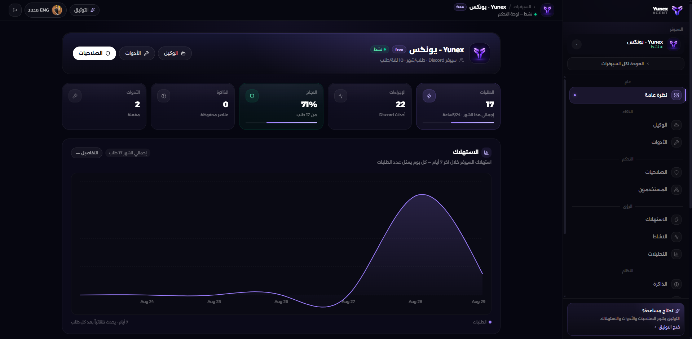Click the progress bar in the الطلبات card
Screen dimensions: 692x339
point(458,123)
